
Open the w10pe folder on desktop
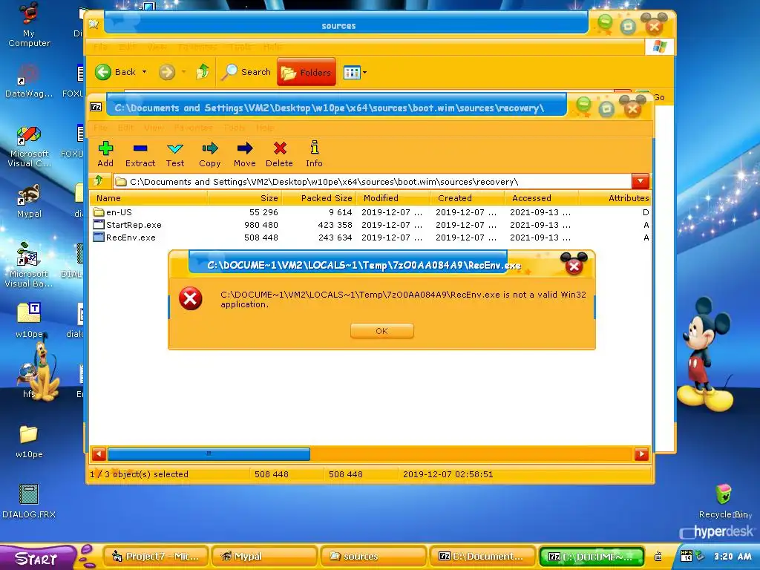(29, 440)
